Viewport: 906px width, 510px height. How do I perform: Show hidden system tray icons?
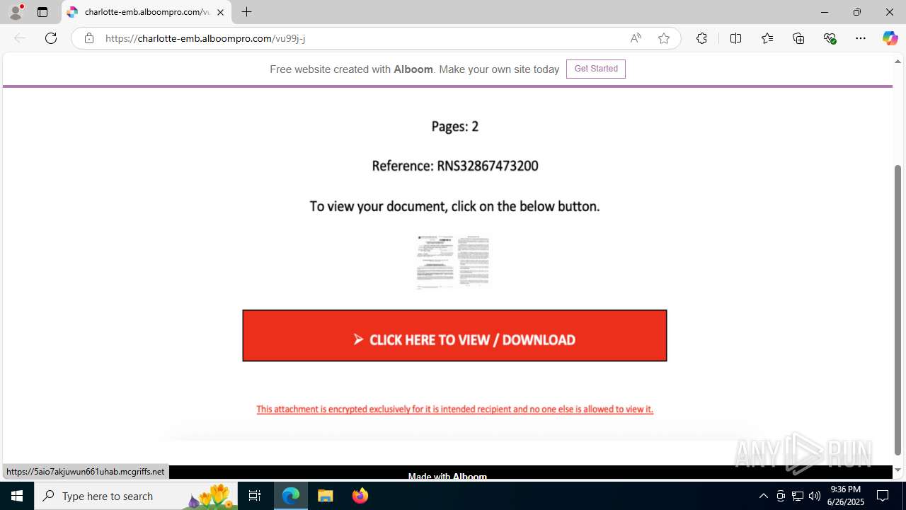(x=763, y=496)
